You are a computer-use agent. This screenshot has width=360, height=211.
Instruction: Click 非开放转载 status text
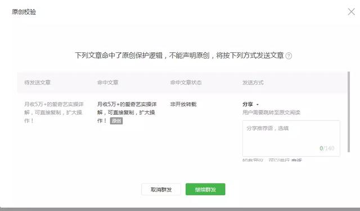tap(183, 104)
